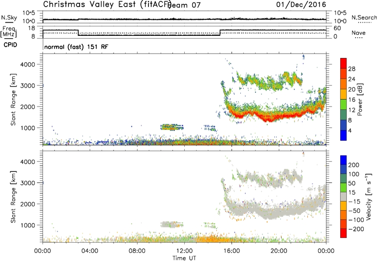Image resolution: width=377 pixels, height=261 pixels.
Task: Click the '-15' velocity colorbar label
Action: coord(354,201)
